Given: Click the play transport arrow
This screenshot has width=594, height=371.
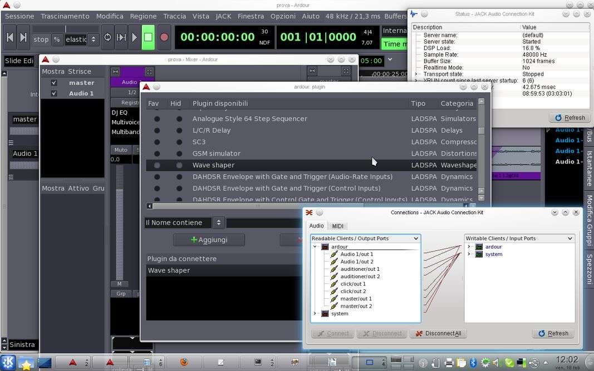Looking at the screenshot, I should click(x=134, y=37).
